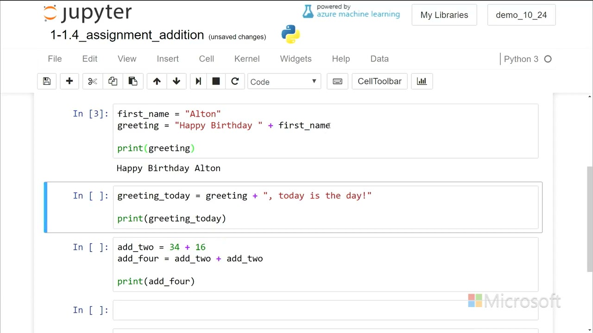Click the add_four = add_two + add_two line
Image resolution: width=593 pixels, height=333 pixels.
coord(190,259)
